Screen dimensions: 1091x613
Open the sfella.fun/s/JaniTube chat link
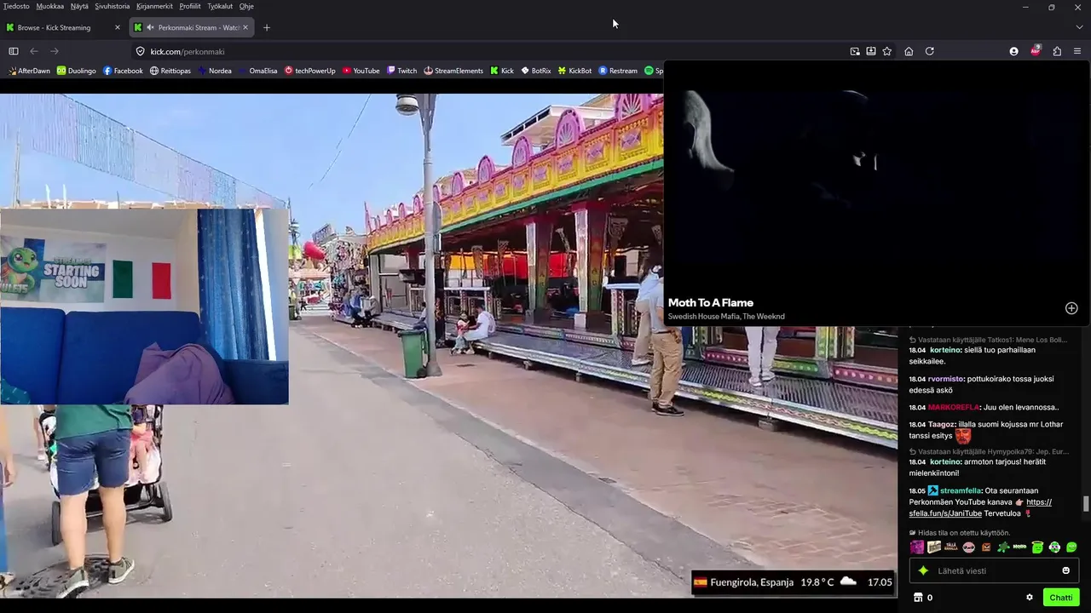tap(980, 507)
